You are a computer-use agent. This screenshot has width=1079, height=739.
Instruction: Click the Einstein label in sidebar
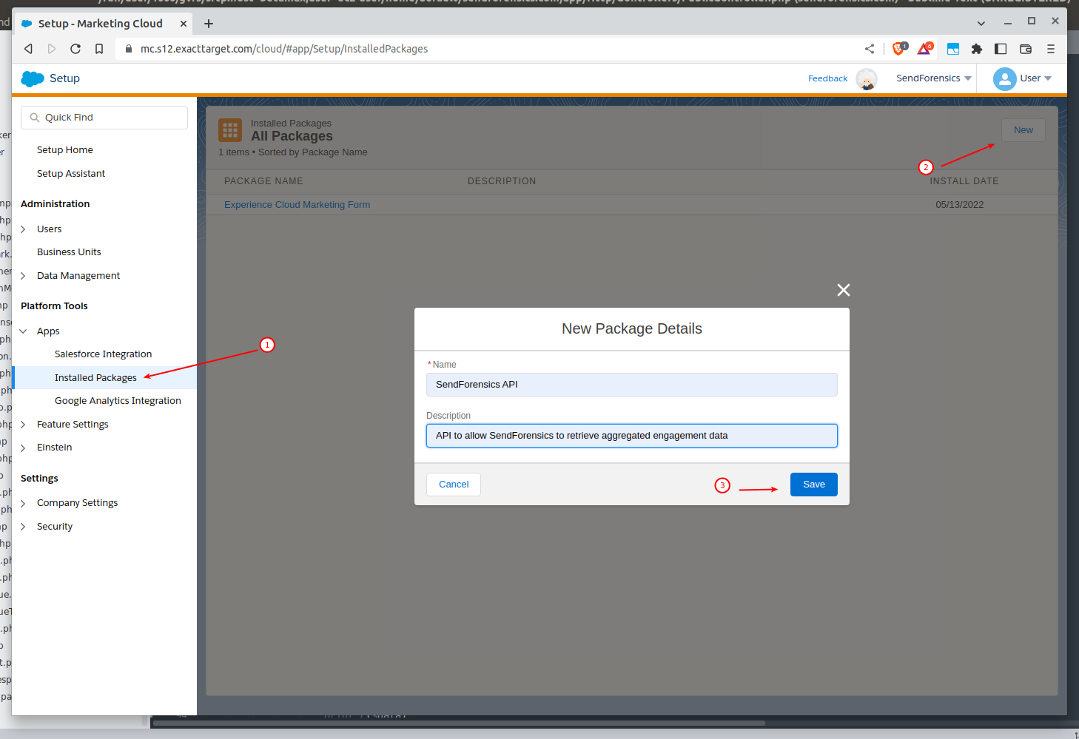tap(55, 448)
